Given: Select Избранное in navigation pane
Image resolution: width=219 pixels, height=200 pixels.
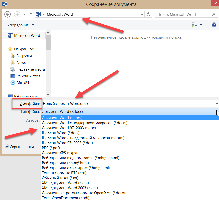Looking at the screenshot, I should [x=24, y=49].
